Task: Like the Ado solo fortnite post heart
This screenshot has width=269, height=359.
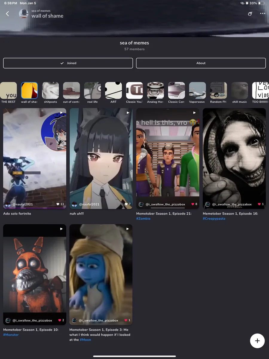Action: click(x=58, y=204)
